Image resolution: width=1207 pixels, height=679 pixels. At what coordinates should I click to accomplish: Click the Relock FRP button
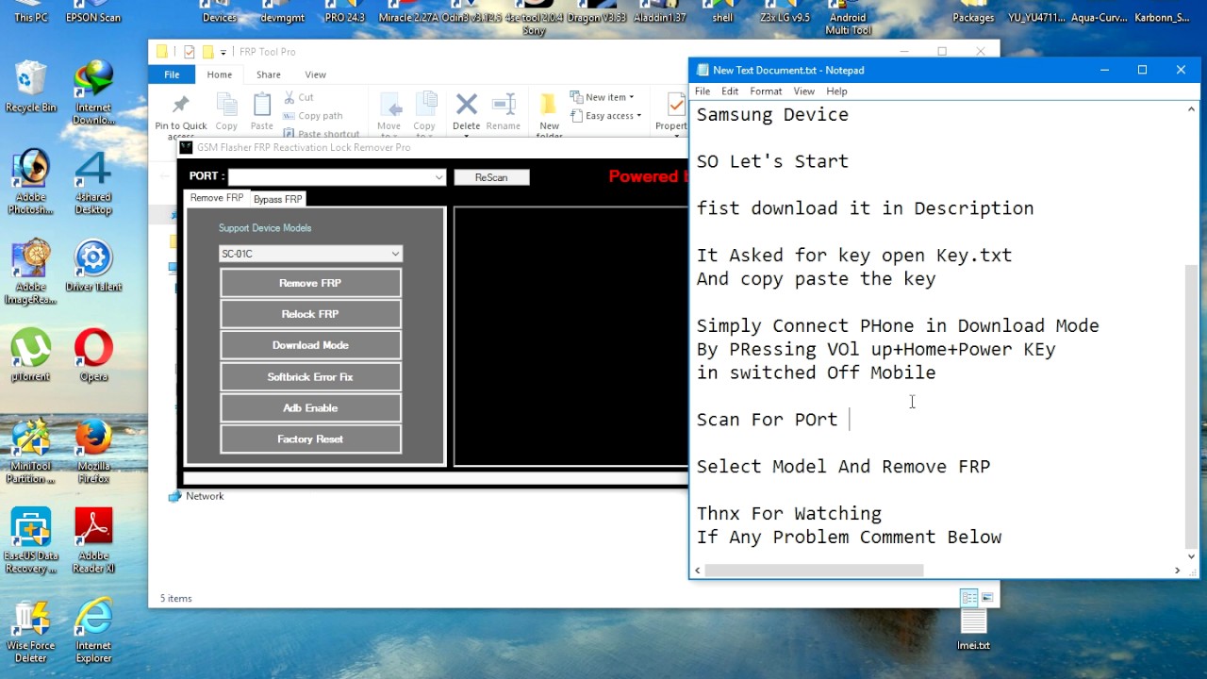tap(310, 314)
